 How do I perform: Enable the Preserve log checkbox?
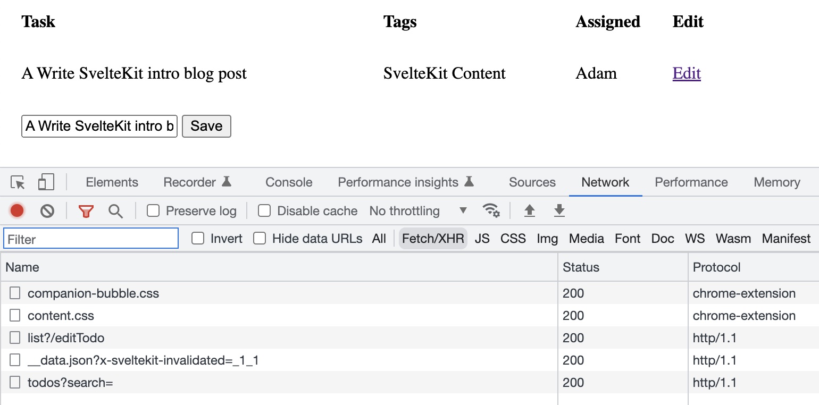153,211
